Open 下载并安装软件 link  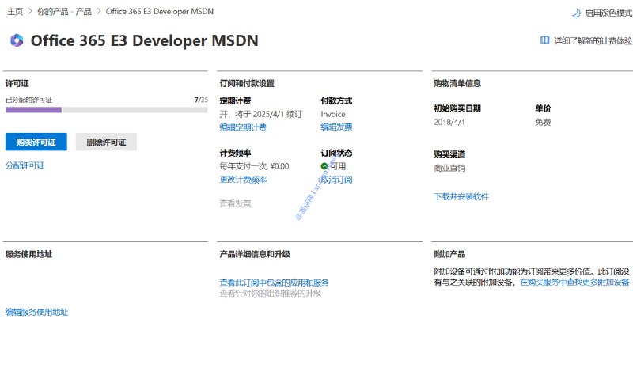461,197
